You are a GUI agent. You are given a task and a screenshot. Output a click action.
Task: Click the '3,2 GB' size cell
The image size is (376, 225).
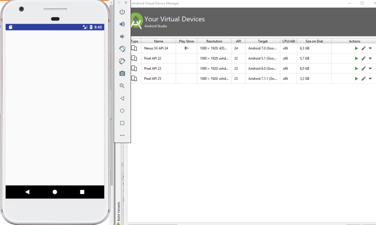pyautogui.click(x=314, y=78)
